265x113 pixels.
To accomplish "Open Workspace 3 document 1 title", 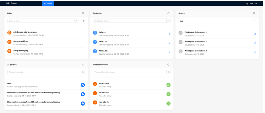I will [196, 32].
